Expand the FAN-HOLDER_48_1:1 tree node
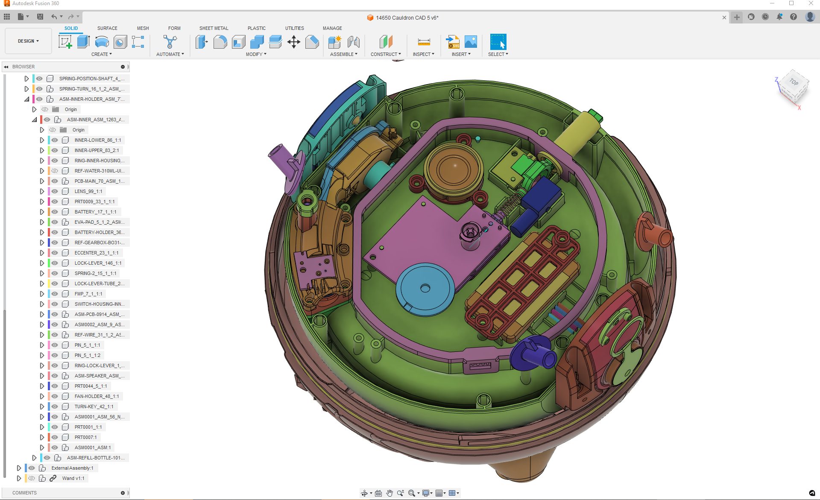Screen dimensions: 820x500 42,396
